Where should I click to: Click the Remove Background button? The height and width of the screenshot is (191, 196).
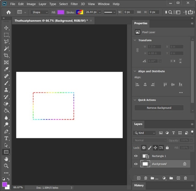(159, 108)
